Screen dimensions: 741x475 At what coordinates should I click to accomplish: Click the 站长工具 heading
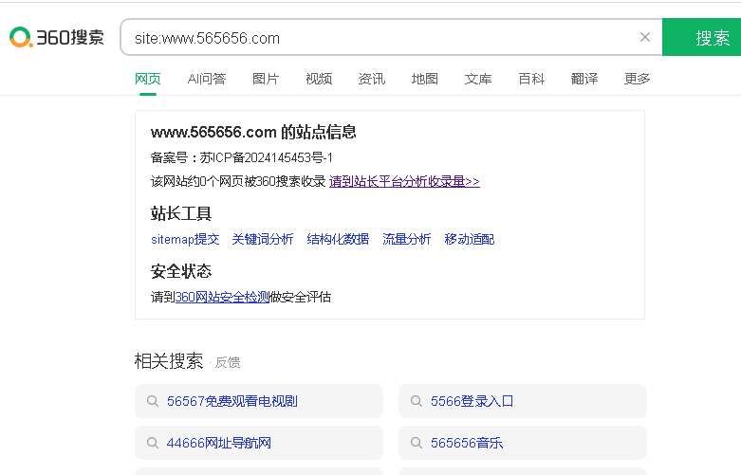(x=181, y=213)
